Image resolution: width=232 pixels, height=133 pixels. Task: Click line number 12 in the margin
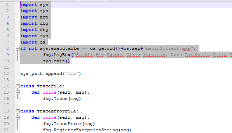6,73
